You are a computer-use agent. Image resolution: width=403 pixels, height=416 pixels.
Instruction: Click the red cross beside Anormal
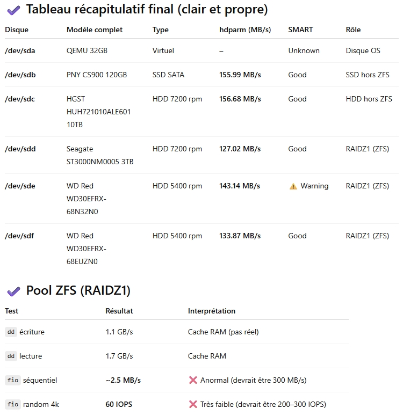[x=193, y=380]
